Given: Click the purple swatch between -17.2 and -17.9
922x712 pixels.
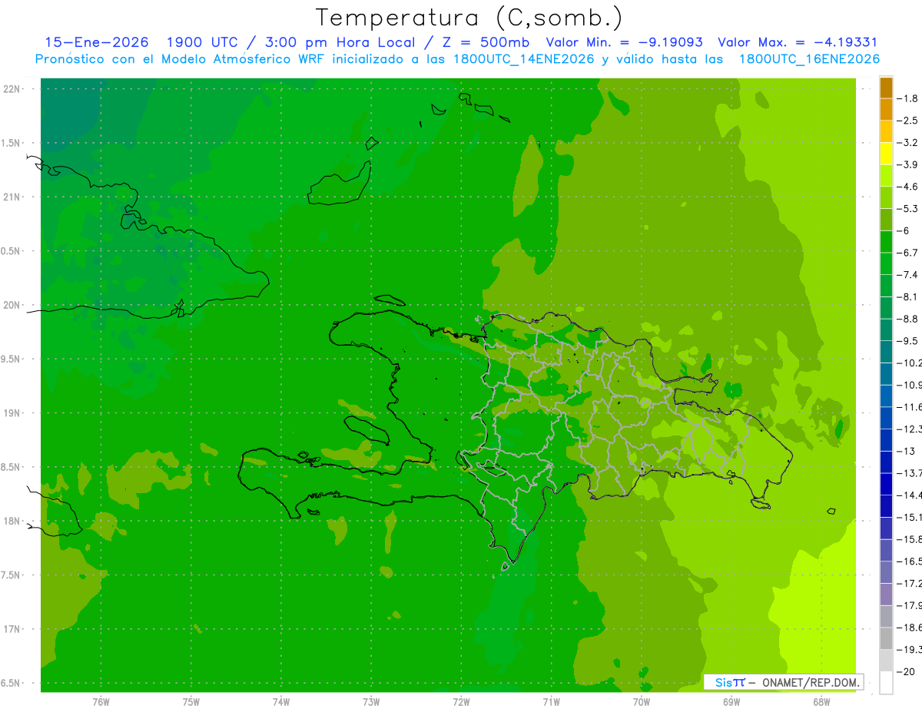Looking at the screenshot, I should point(886,594).
